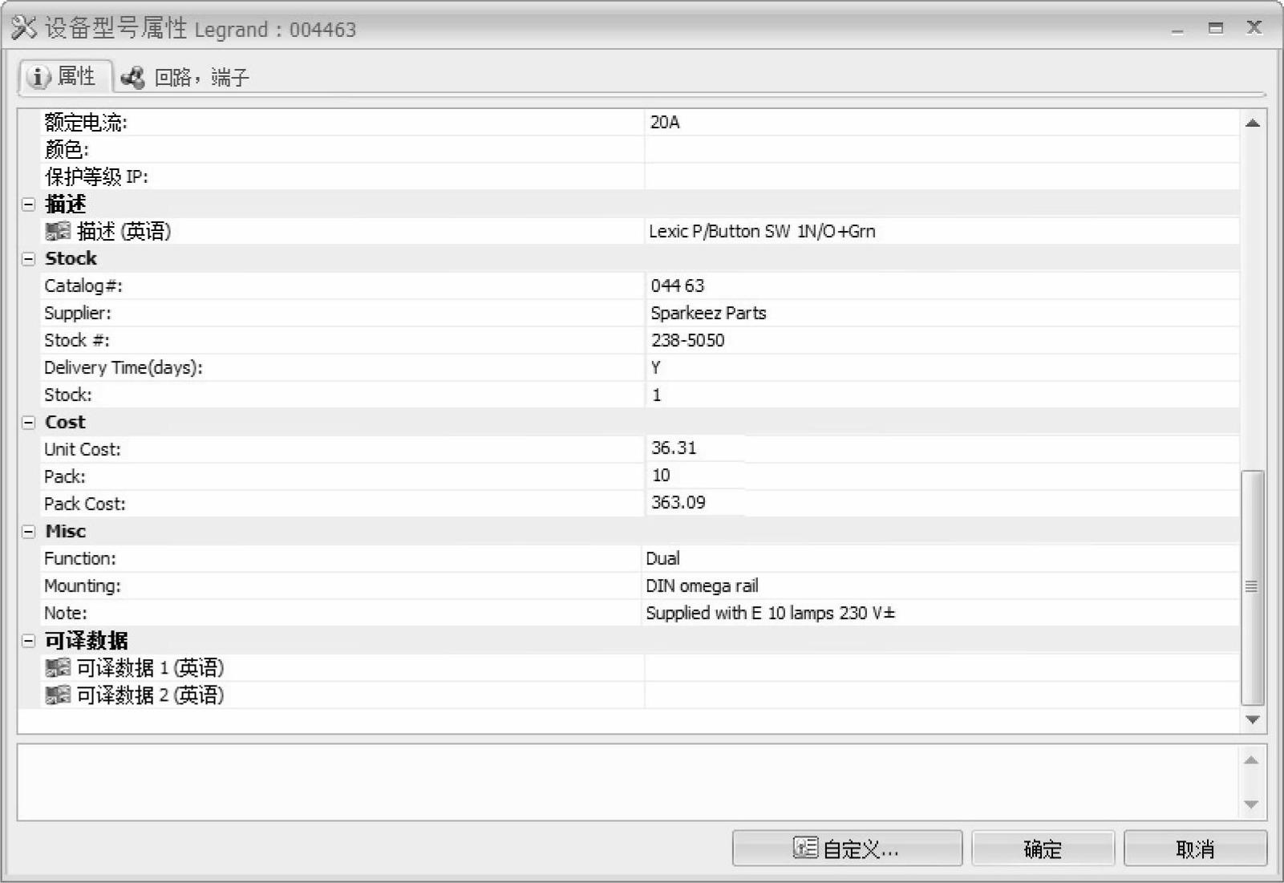Open the 回路，端子 tab
The width and height of the screenshot is (1284, 883).
(x=185, y=78)
